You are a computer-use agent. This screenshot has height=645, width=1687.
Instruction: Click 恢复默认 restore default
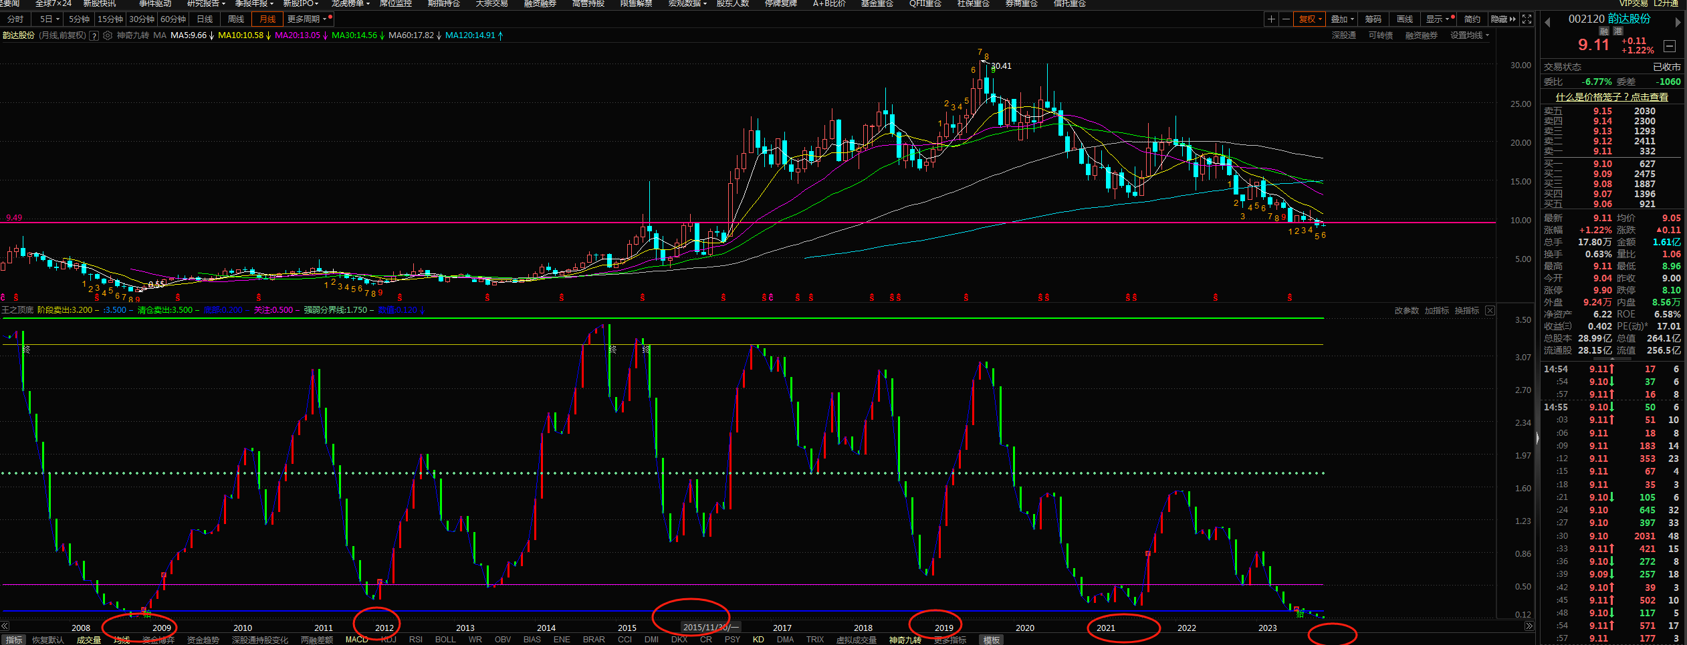48,640
